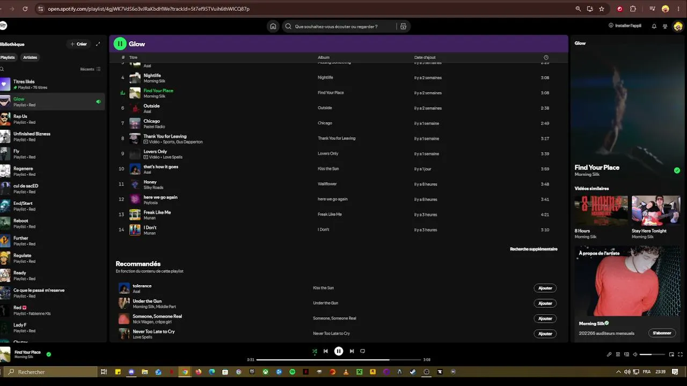Screen dimensions: 687x386
Task: Select the Honey track title
Action: point(150,182)
